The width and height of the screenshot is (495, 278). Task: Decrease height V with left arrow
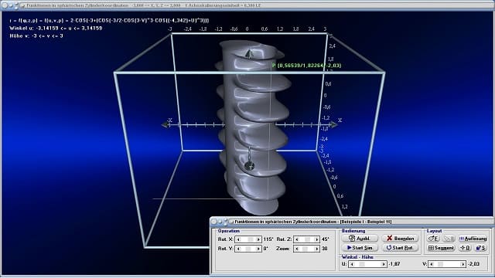pos(432,264)
